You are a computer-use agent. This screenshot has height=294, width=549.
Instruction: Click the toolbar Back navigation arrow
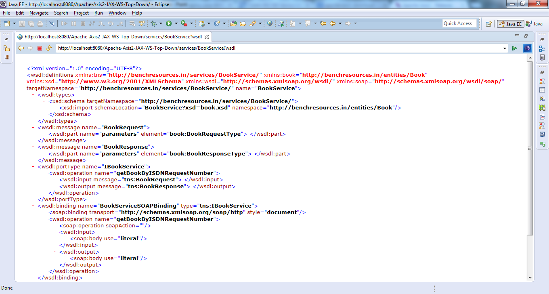[x=333, y=23]
